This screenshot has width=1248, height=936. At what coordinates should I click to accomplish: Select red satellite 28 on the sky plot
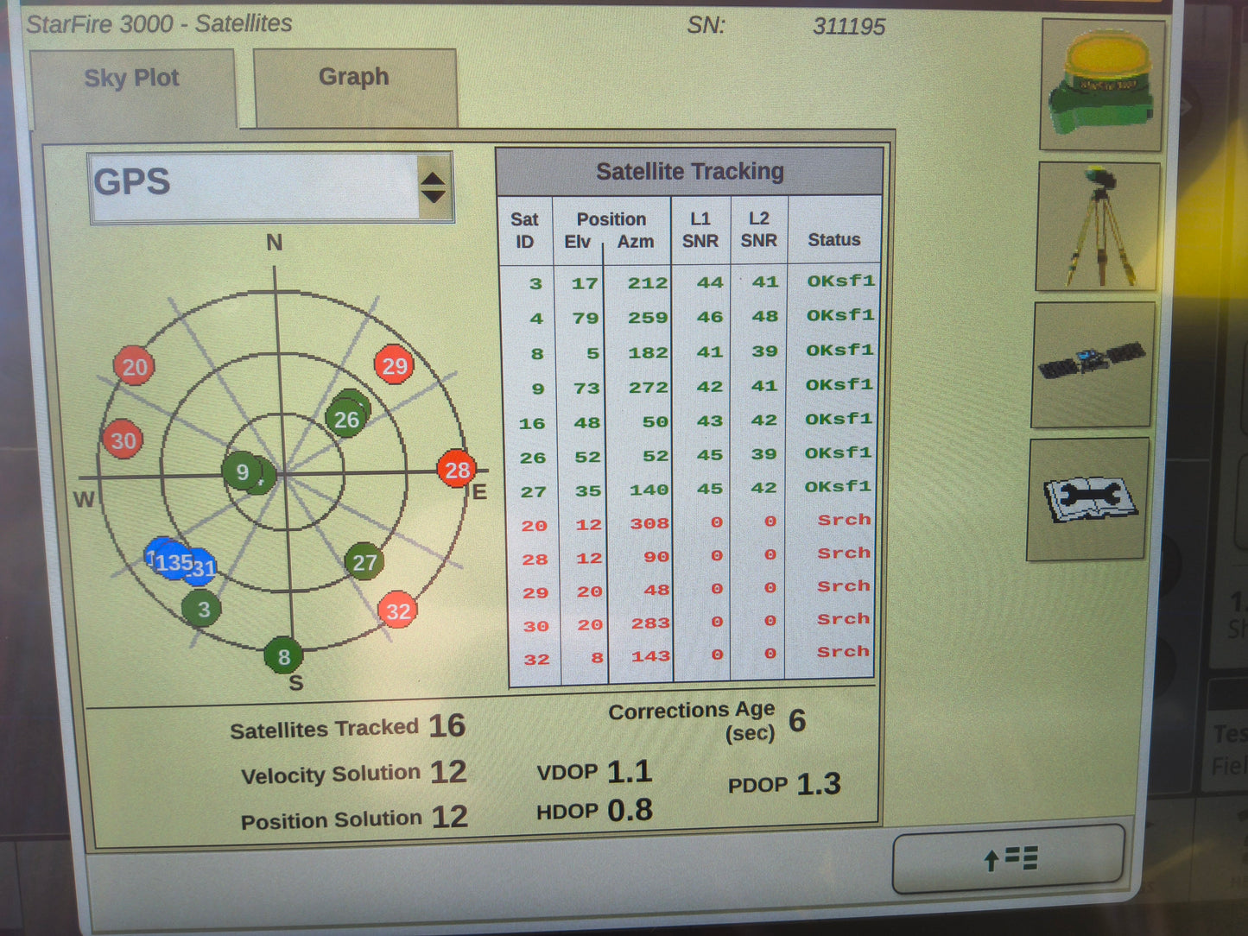(458, 471)
